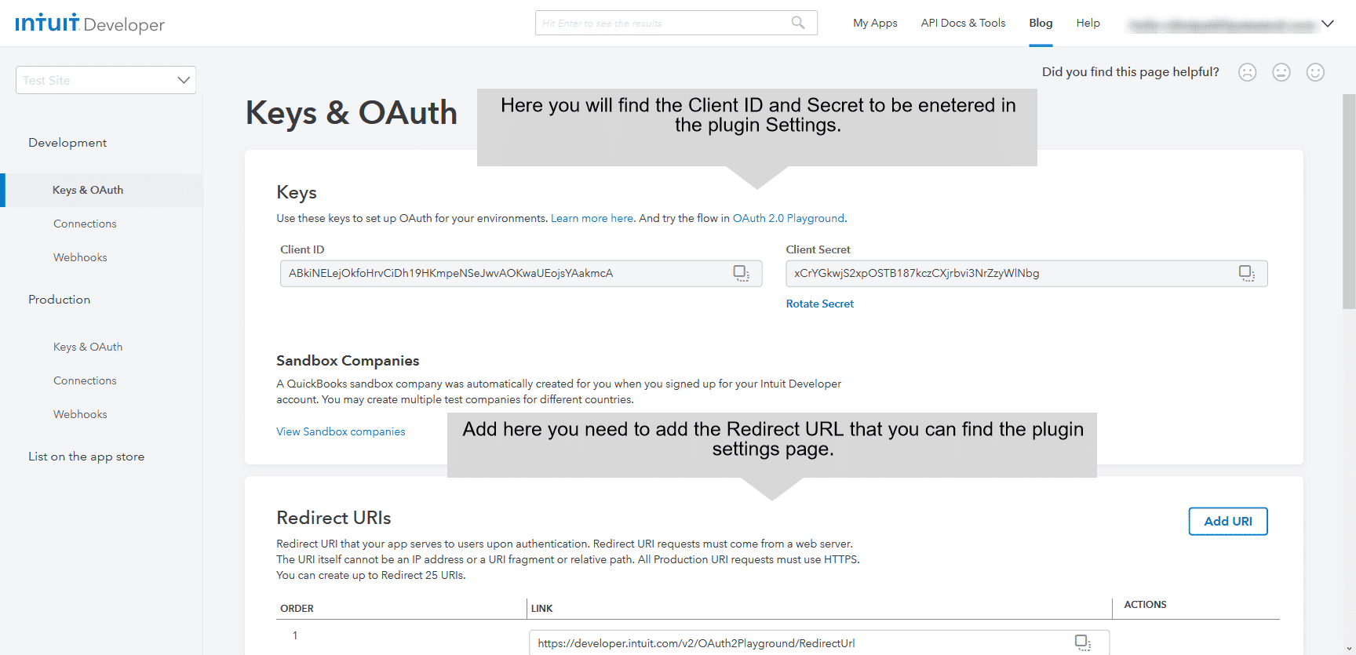Copy the Redirect URI link
This screenshot has width=1356, height=655.
point(1083,642)
